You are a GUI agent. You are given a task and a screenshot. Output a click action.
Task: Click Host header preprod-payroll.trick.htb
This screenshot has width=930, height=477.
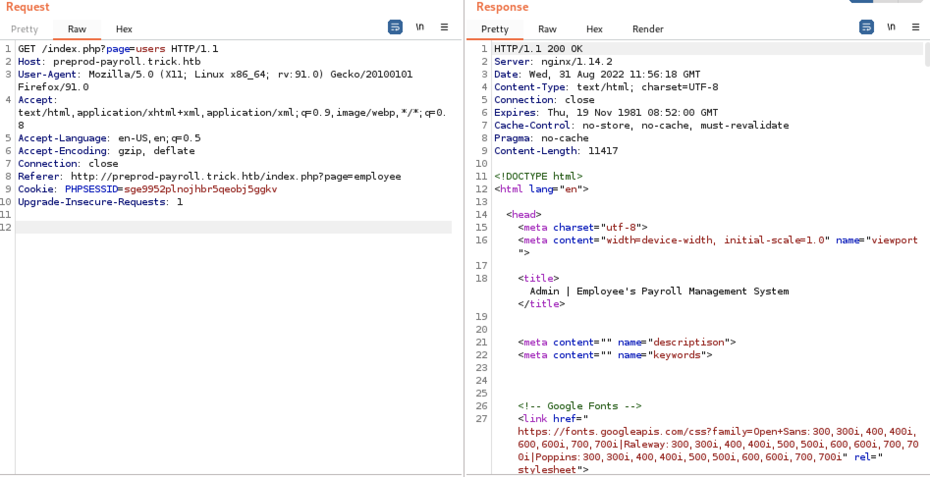pos(109,61)
